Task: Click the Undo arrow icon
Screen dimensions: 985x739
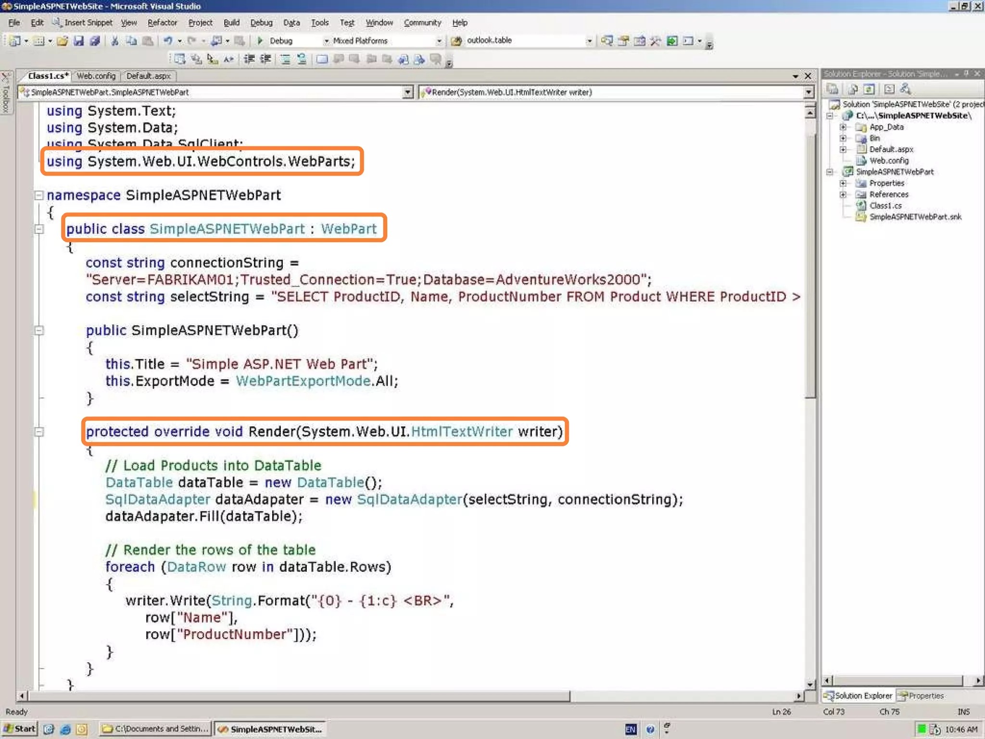Action: 167,41
